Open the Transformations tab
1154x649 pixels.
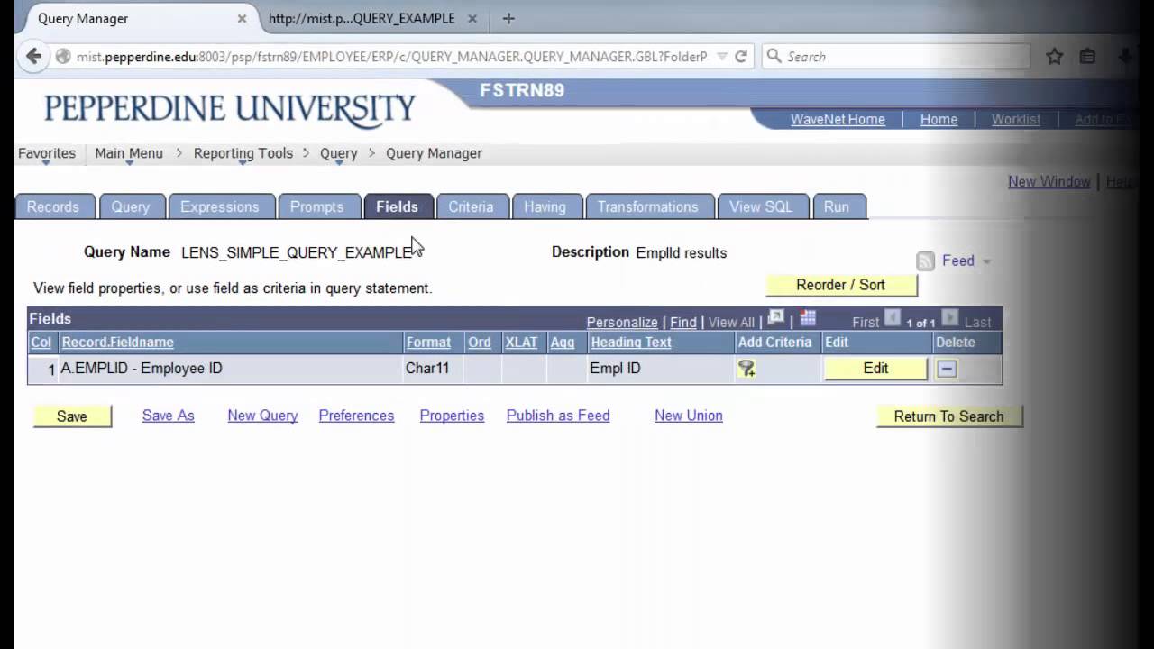648,206
